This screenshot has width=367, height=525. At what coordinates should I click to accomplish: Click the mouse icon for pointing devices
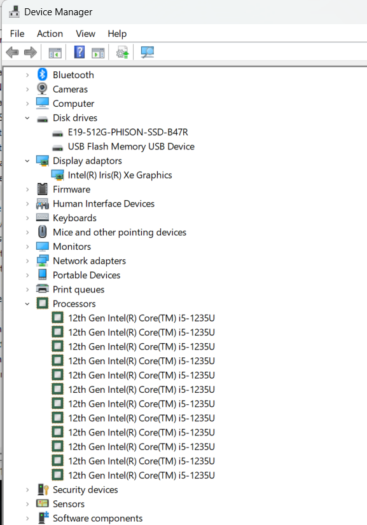point(42,232)
